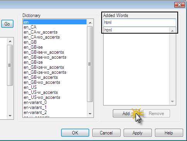This screenshot has height=141, width=187.
Task: Click the Dictionary list scroll up arrow
Action: click(x=90, y=23)
